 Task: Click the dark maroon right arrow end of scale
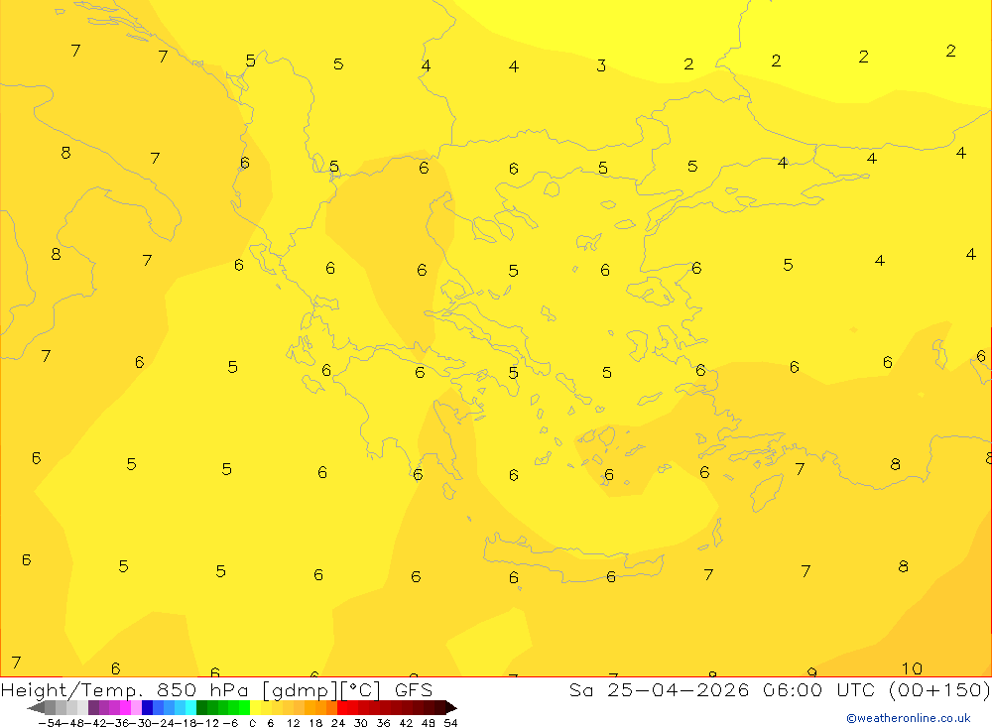point(451,707)
